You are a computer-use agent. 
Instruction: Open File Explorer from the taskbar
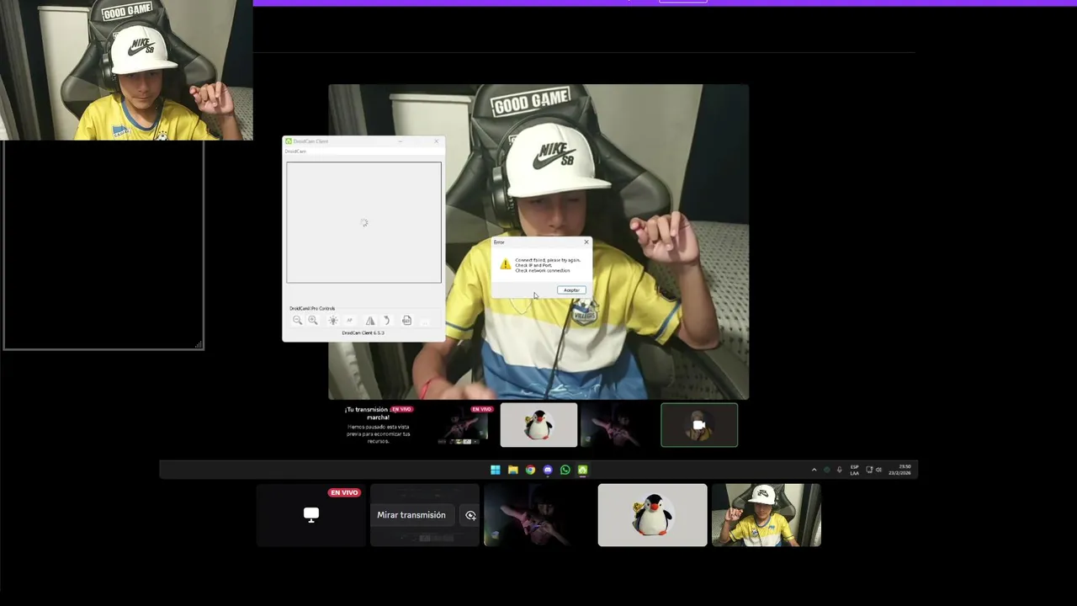tap(512, 470)
